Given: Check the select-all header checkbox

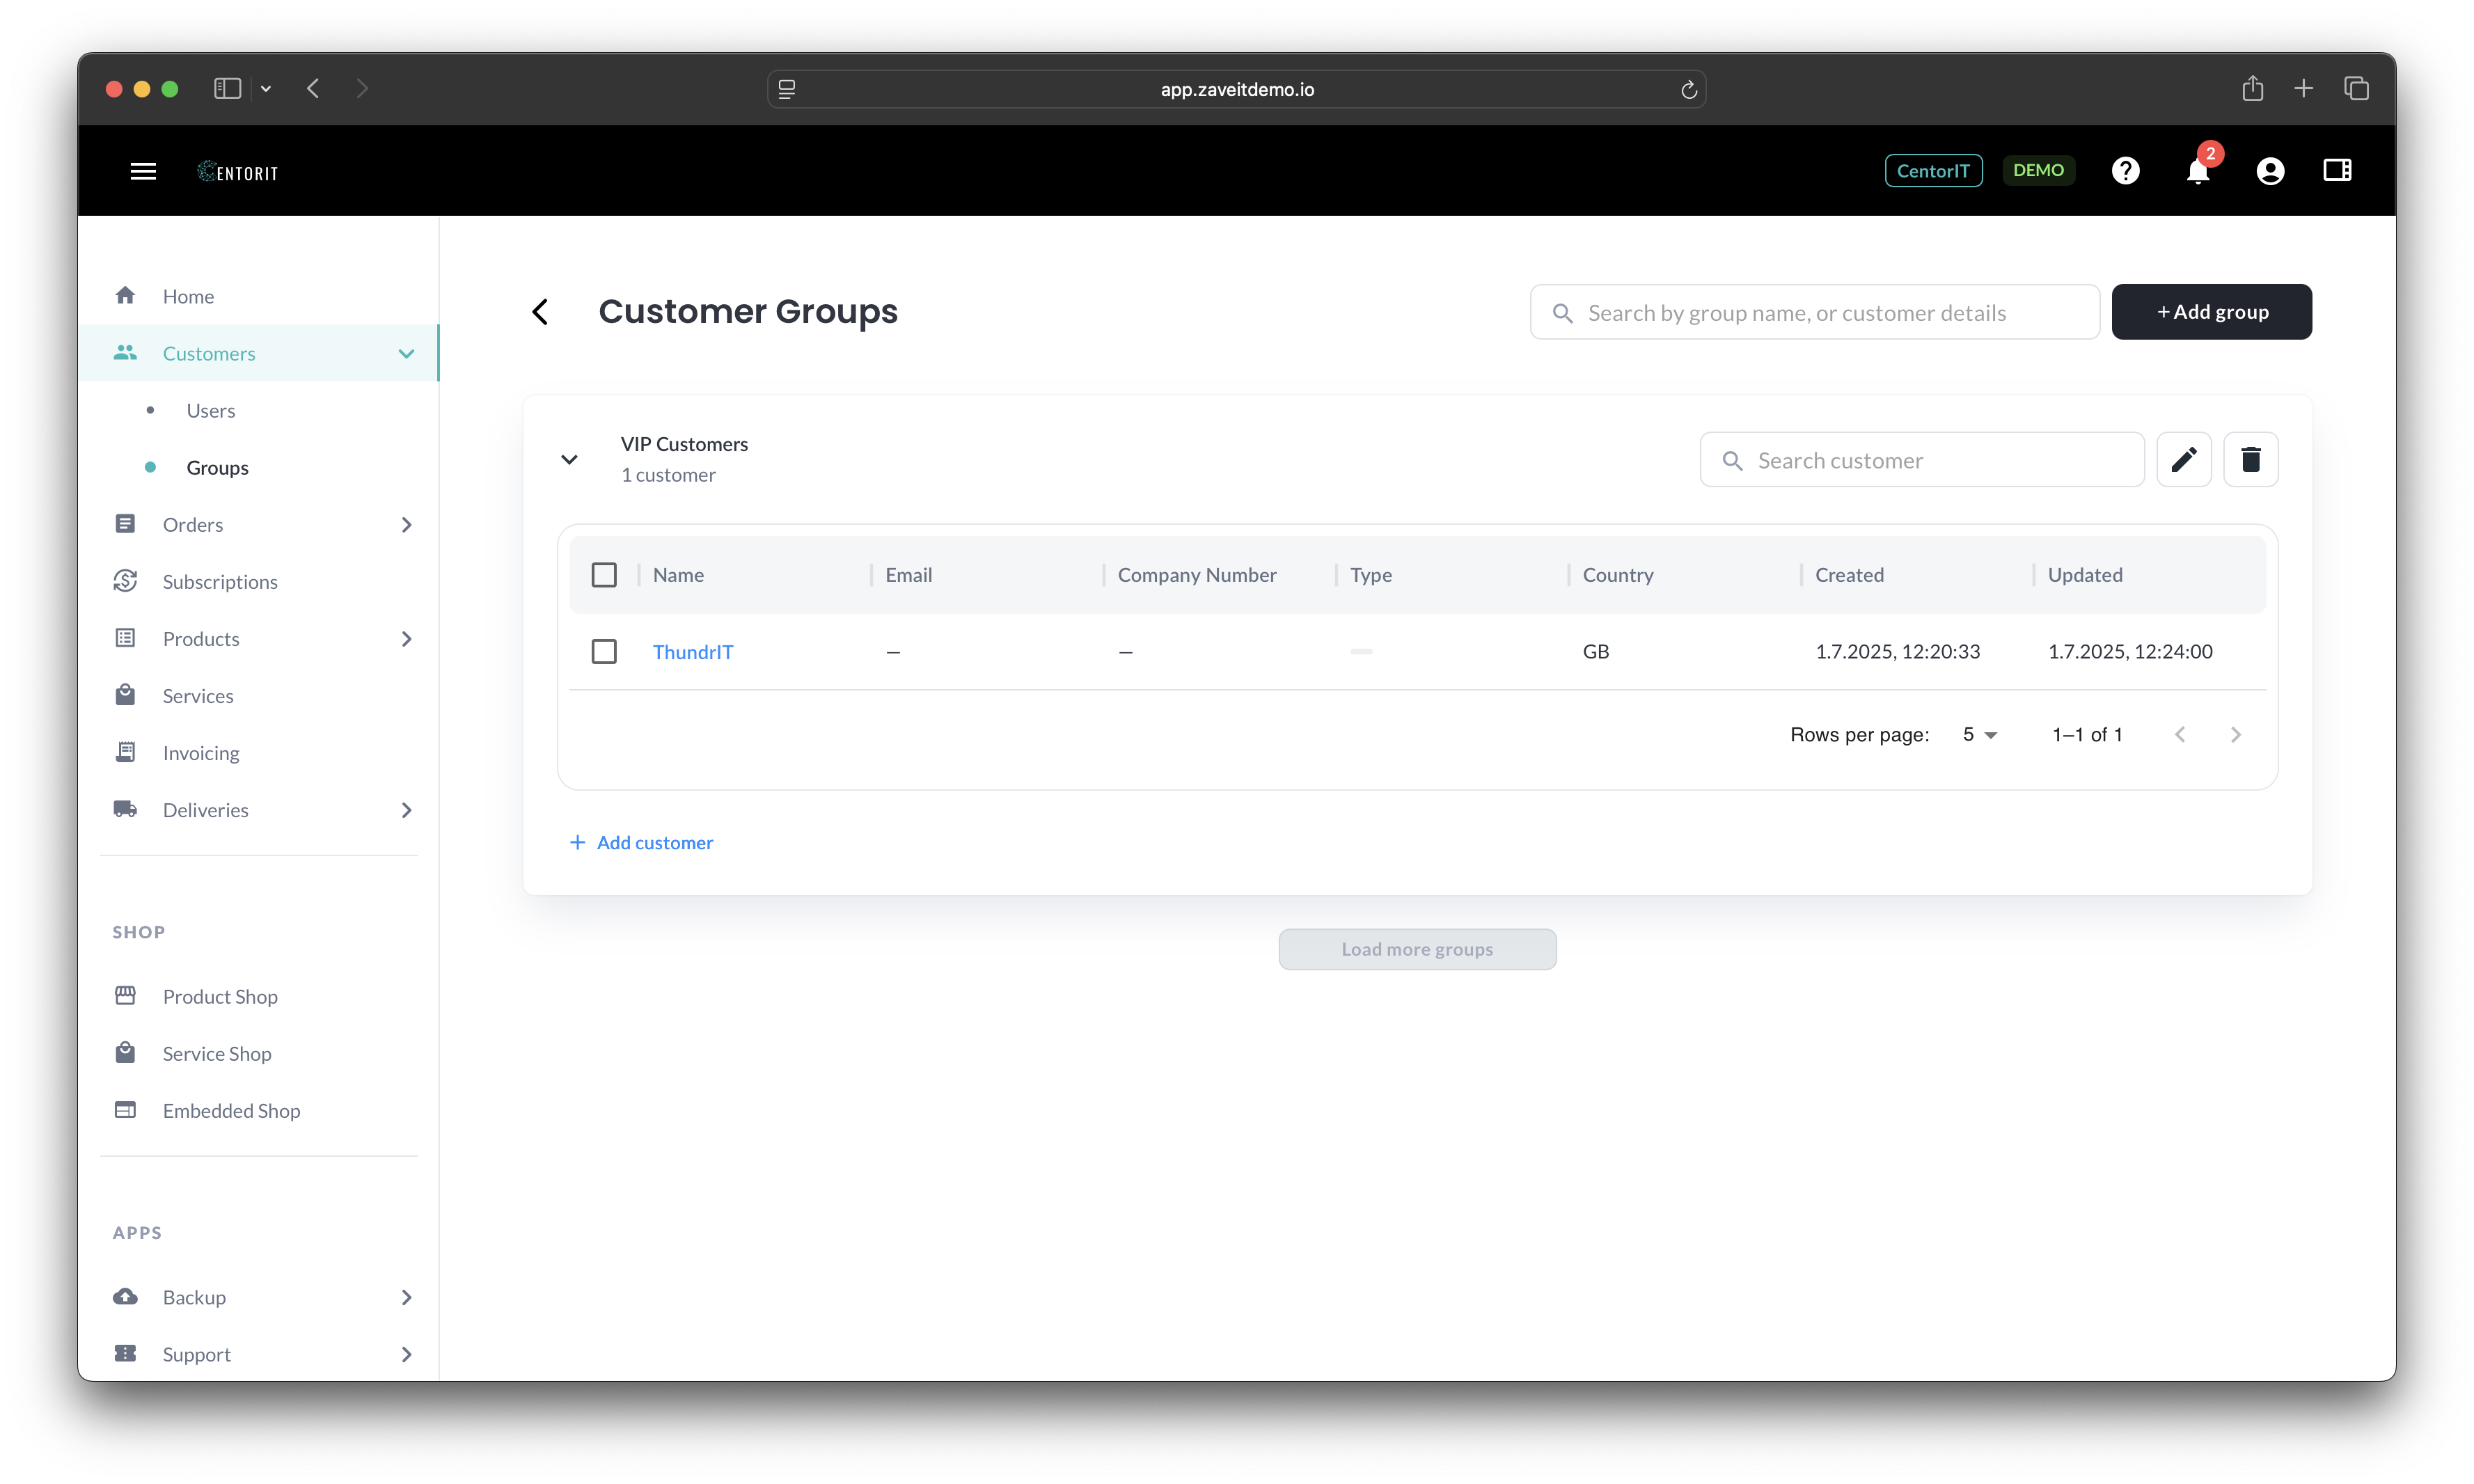Looking at the screenshot, I should tap(604, 575).
